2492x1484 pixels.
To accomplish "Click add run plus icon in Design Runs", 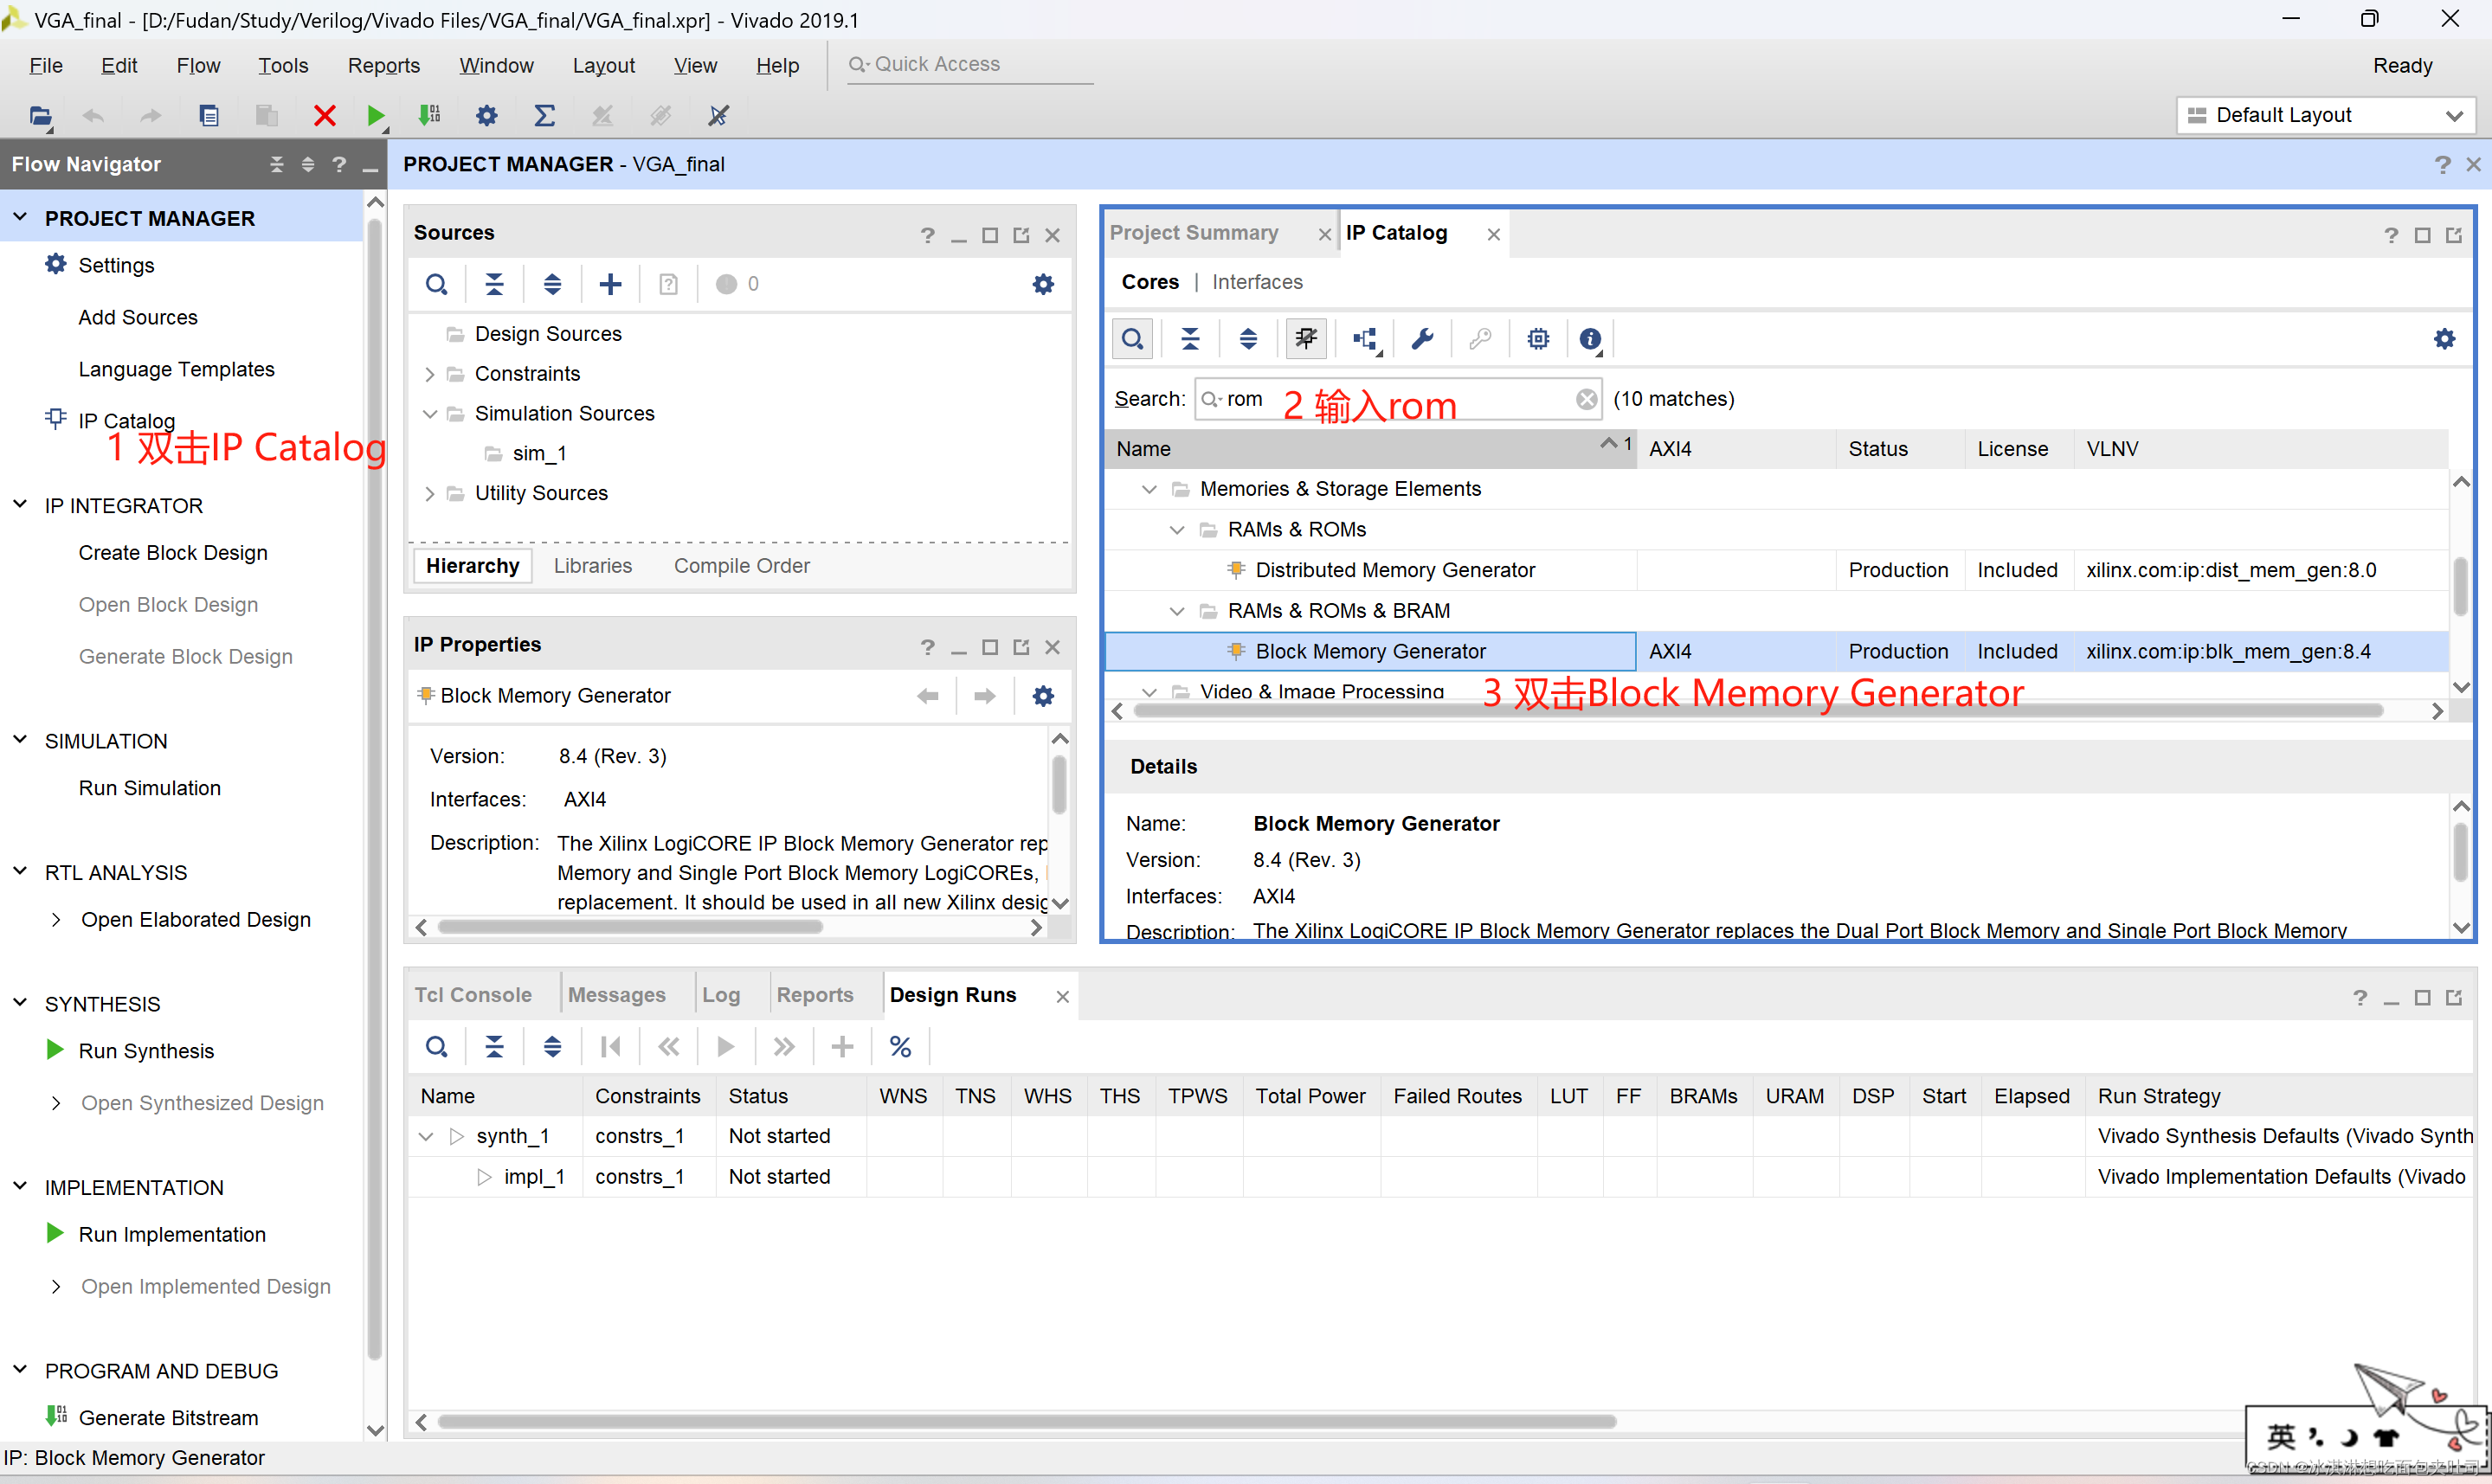I will click(x=842, y=1047).
